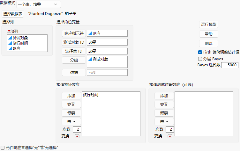The width and height of the screenshot is (240, 151).
Task: Select 响应 in the 响应指示符 box
Action: click(x=96, y=33)
